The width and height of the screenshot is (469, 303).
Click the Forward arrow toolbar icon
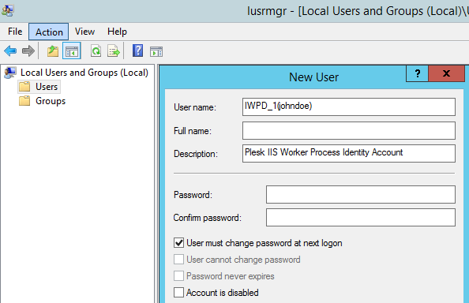(x=28, y=51)
